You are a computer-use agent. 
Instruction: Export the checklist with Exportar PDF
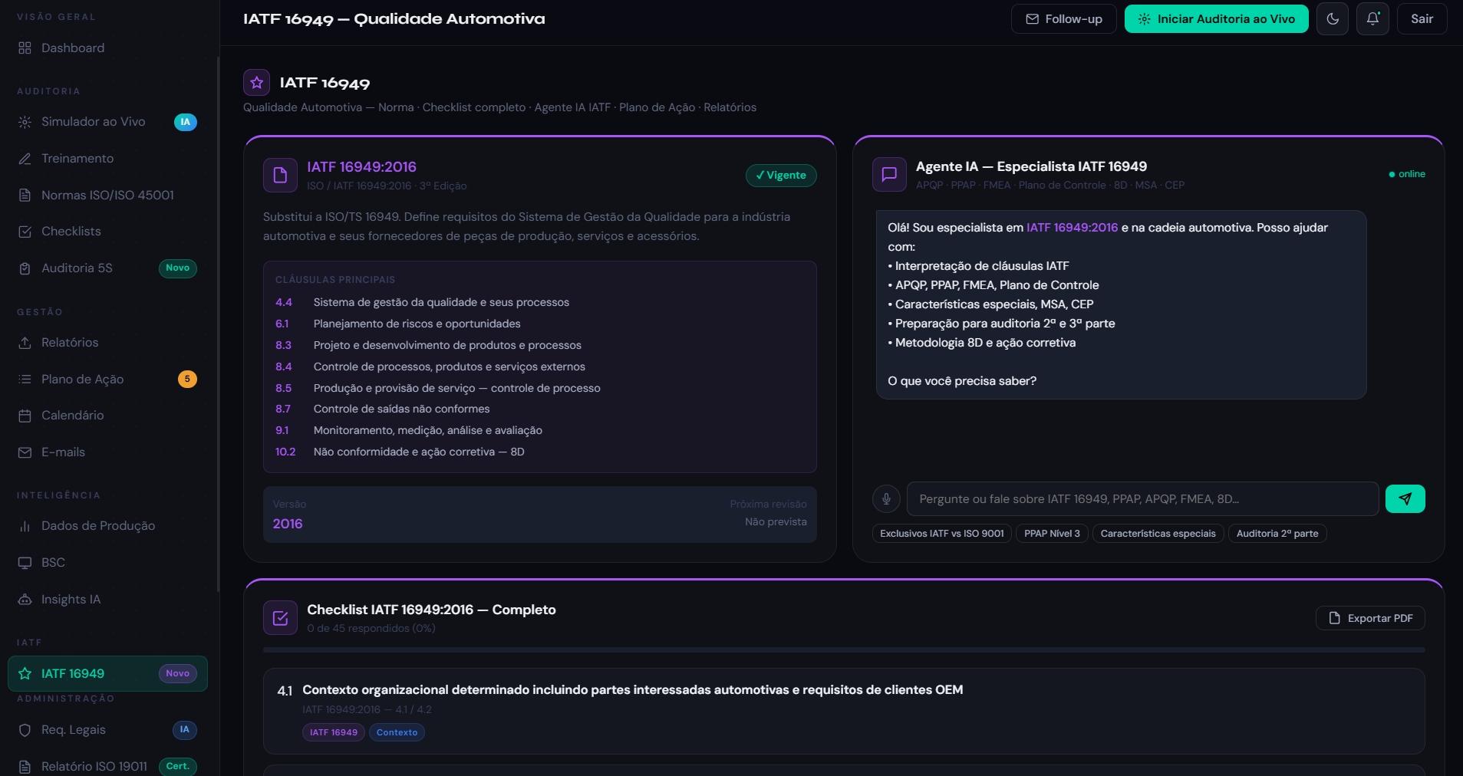coord(1370,618)
